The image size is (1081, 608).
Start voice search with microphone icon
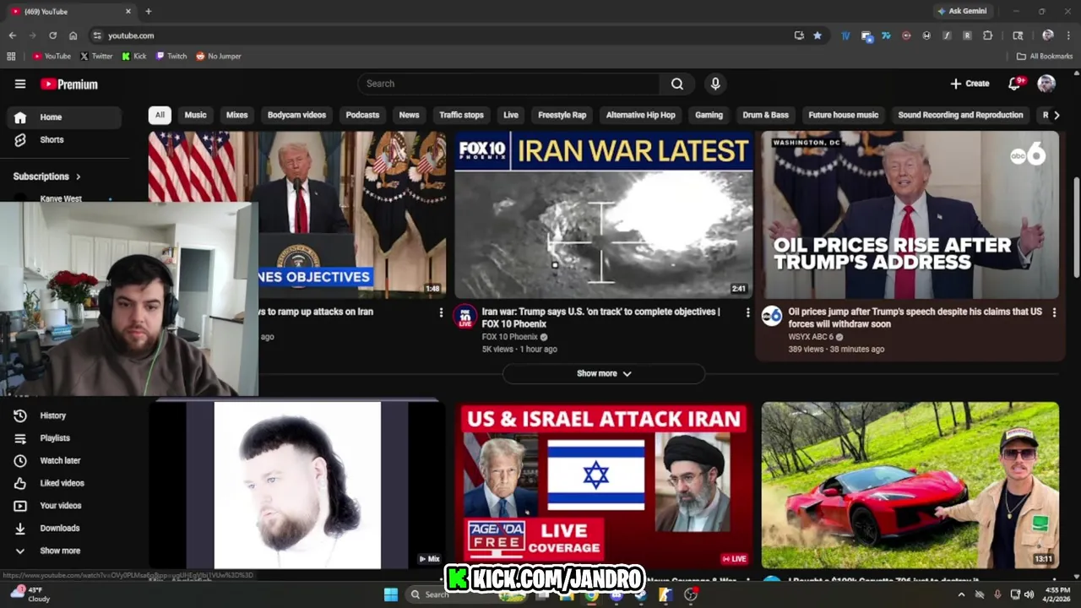tap(715, 84)
